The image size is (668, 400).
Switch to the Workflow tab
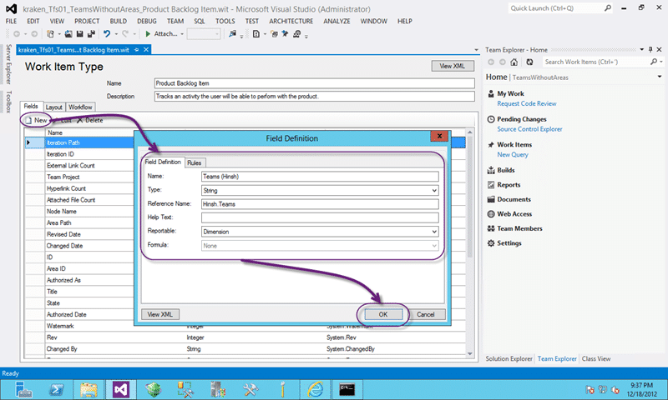[x=80, y=107]
